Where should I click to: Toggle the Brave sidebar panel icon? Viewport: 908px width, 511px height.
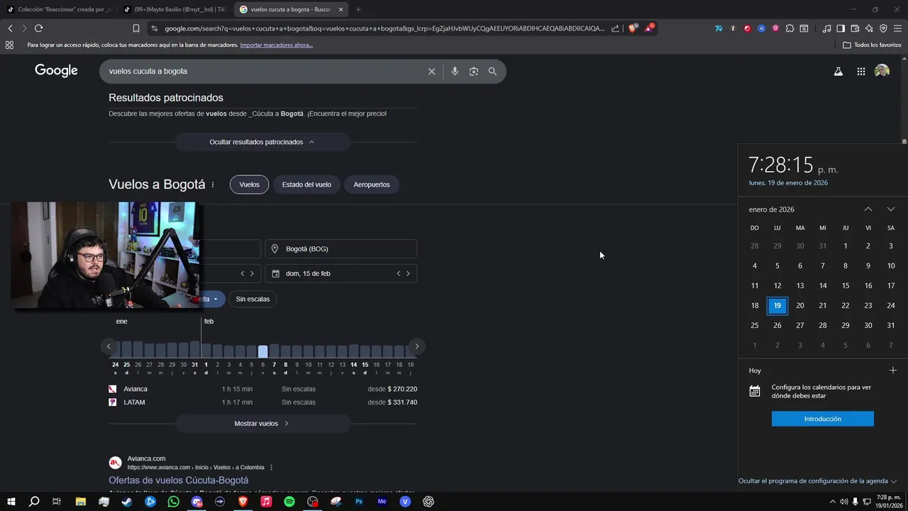(841, 28)
